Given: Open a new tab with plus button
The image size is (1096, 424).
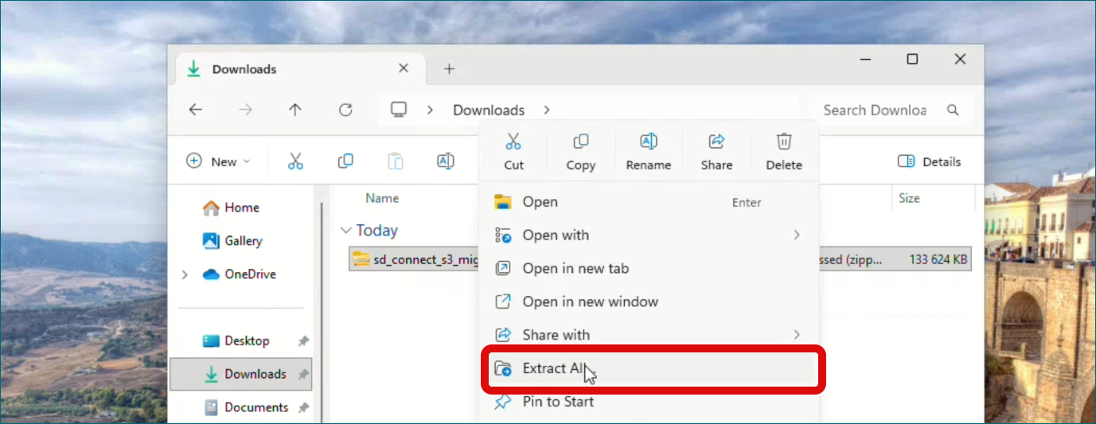Looking at the screenshot, I should [449, 69].
